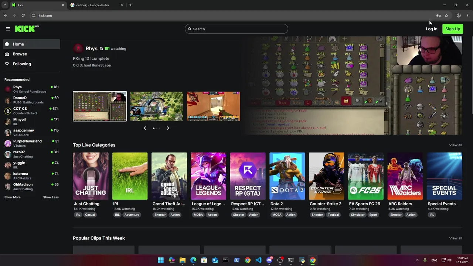
Task: Switch to the outlook Google search tab
Action: pos(96,5)
